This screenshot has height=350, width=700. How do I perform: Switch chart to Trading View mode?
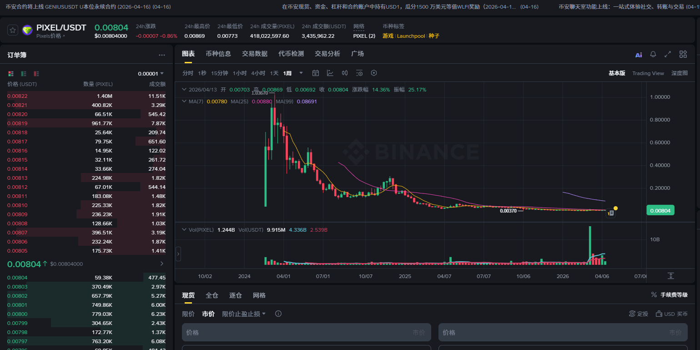coord(648,73)
